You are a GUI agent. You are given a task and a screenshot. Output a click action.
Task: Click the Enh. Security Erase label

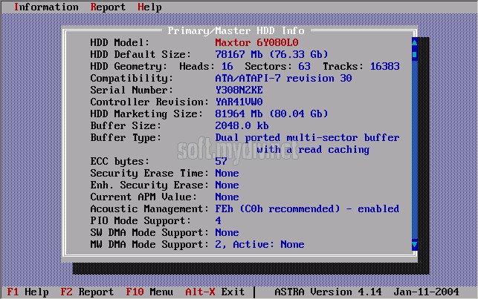[149, 185]
